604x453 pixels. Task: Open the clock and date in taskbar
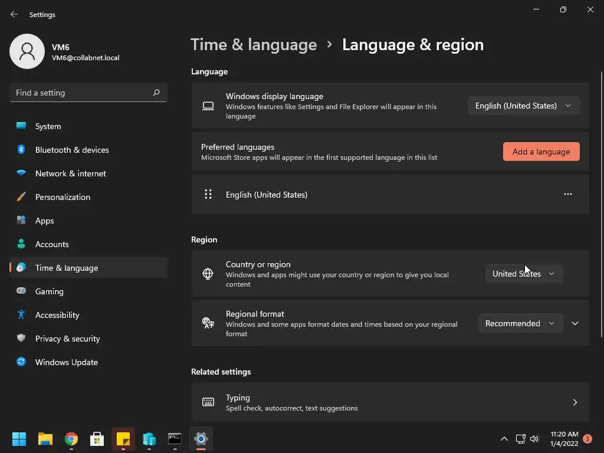pyautogui.click(x=564, y=439)
